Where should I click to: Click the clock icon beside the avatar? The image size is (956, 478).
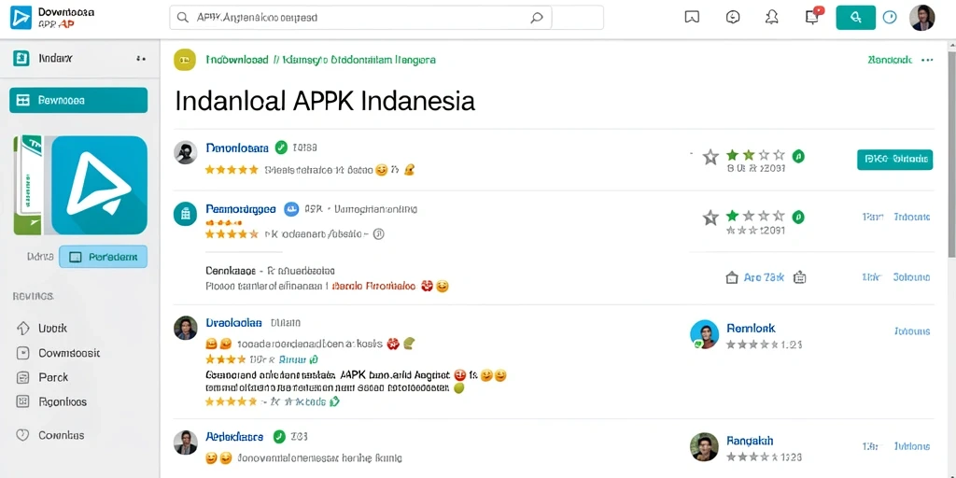click(890, 18)
